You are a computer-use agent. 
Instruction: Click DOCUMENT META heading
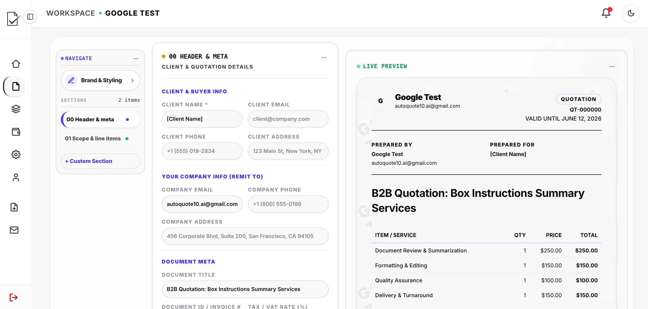point(188,262)
